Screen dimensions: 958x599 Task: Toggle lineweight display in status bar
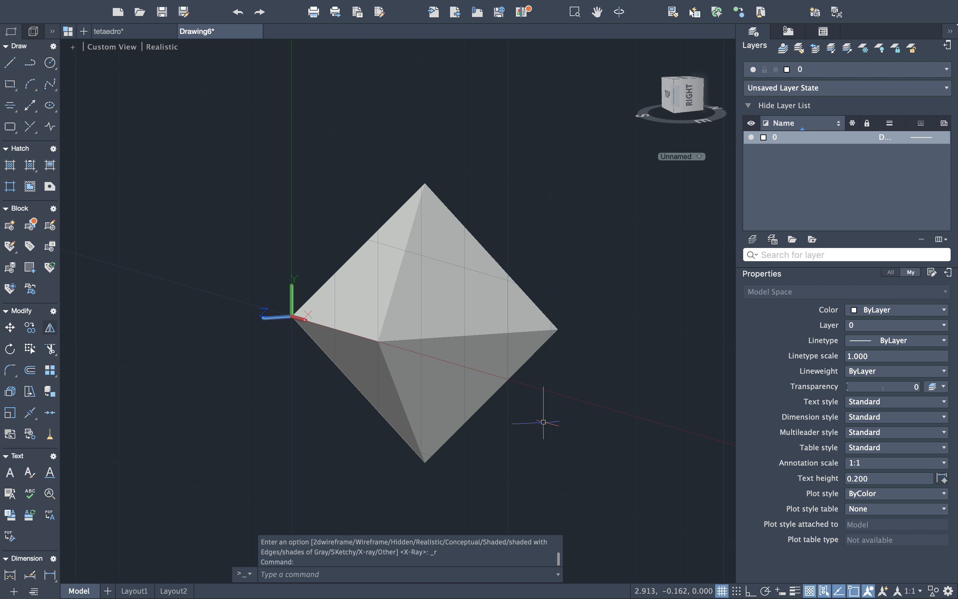tap(795, 591)
